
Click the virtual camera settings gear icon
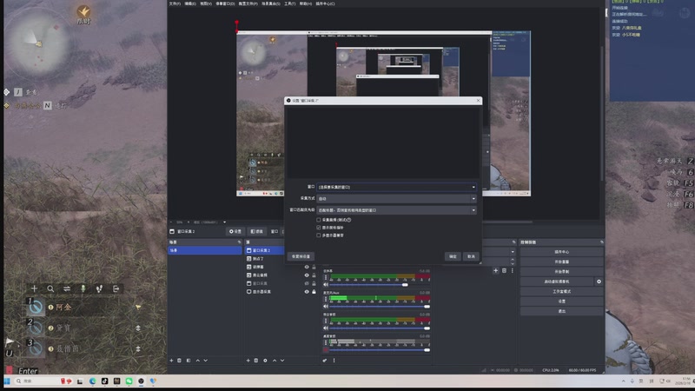[599, 282]
